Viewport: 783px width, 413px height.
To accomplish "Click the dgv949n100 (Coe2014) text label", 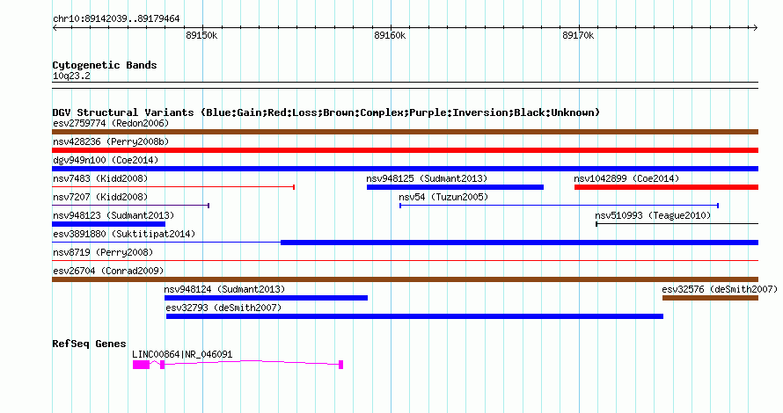I will tap(106, 160).
